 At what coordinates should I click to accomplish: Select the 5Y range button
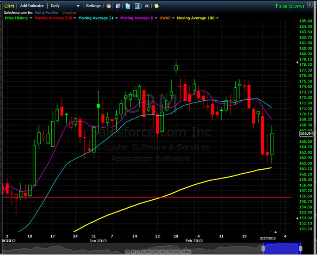pyautogui.click(x=128, y=251)
